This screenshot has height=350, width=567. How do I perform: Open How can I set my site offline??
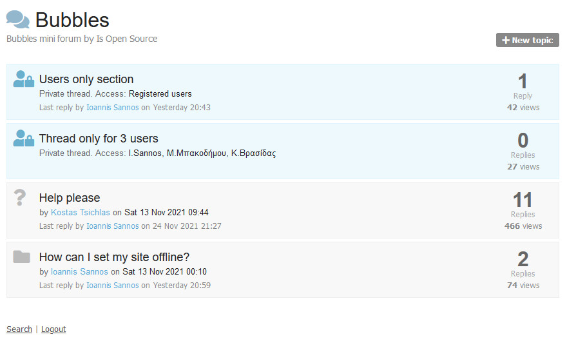[114, 257]
